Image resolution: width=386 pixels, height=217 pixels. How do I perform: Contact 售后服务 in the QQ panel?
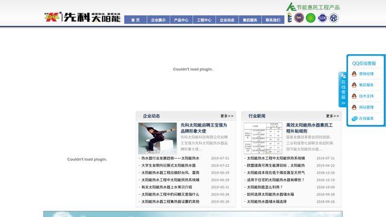click(x=366, y=85)
